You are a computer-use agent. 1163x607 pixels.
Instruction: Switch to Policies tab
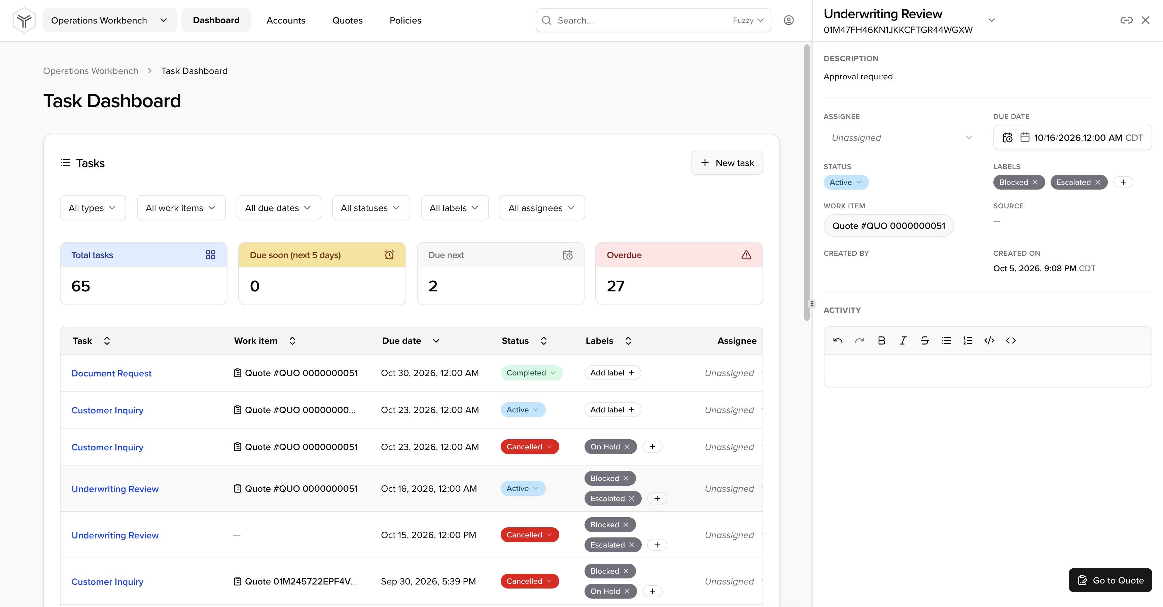click(405, 20)
